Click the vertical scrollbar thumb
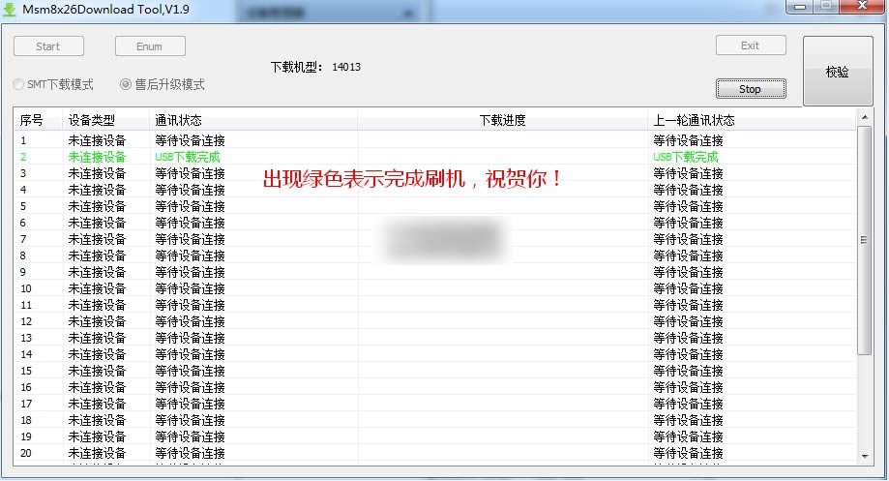 coord(864,239)
